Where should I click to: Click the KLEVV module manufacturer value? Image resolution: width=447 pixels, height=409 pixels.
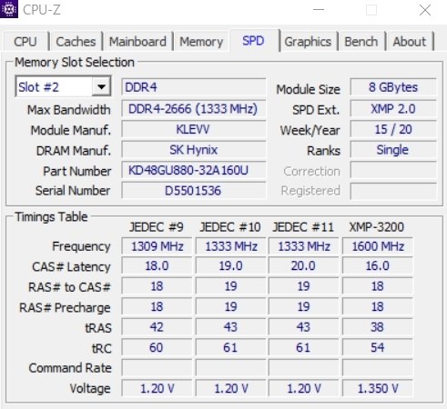click(194, 129)
